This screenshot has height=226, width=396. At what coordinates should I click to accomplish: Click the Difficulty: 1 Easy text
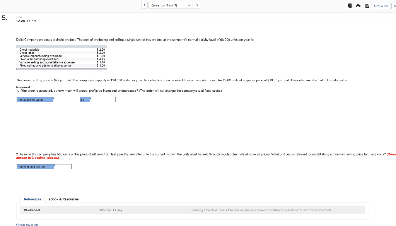pyautogui.click(x=110, y=210)
